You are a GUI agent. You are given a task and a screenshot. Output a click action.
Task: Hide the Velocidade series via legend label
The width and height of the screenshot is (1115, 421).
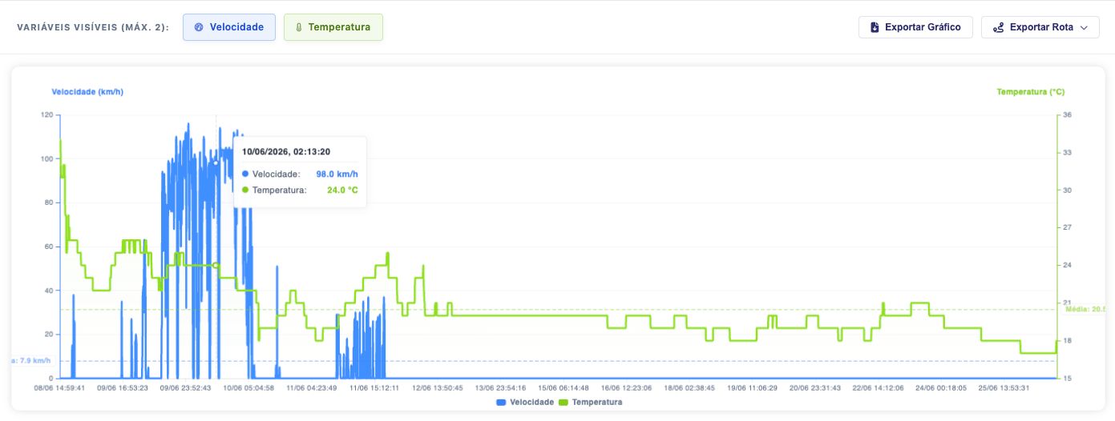click(534, 402)
